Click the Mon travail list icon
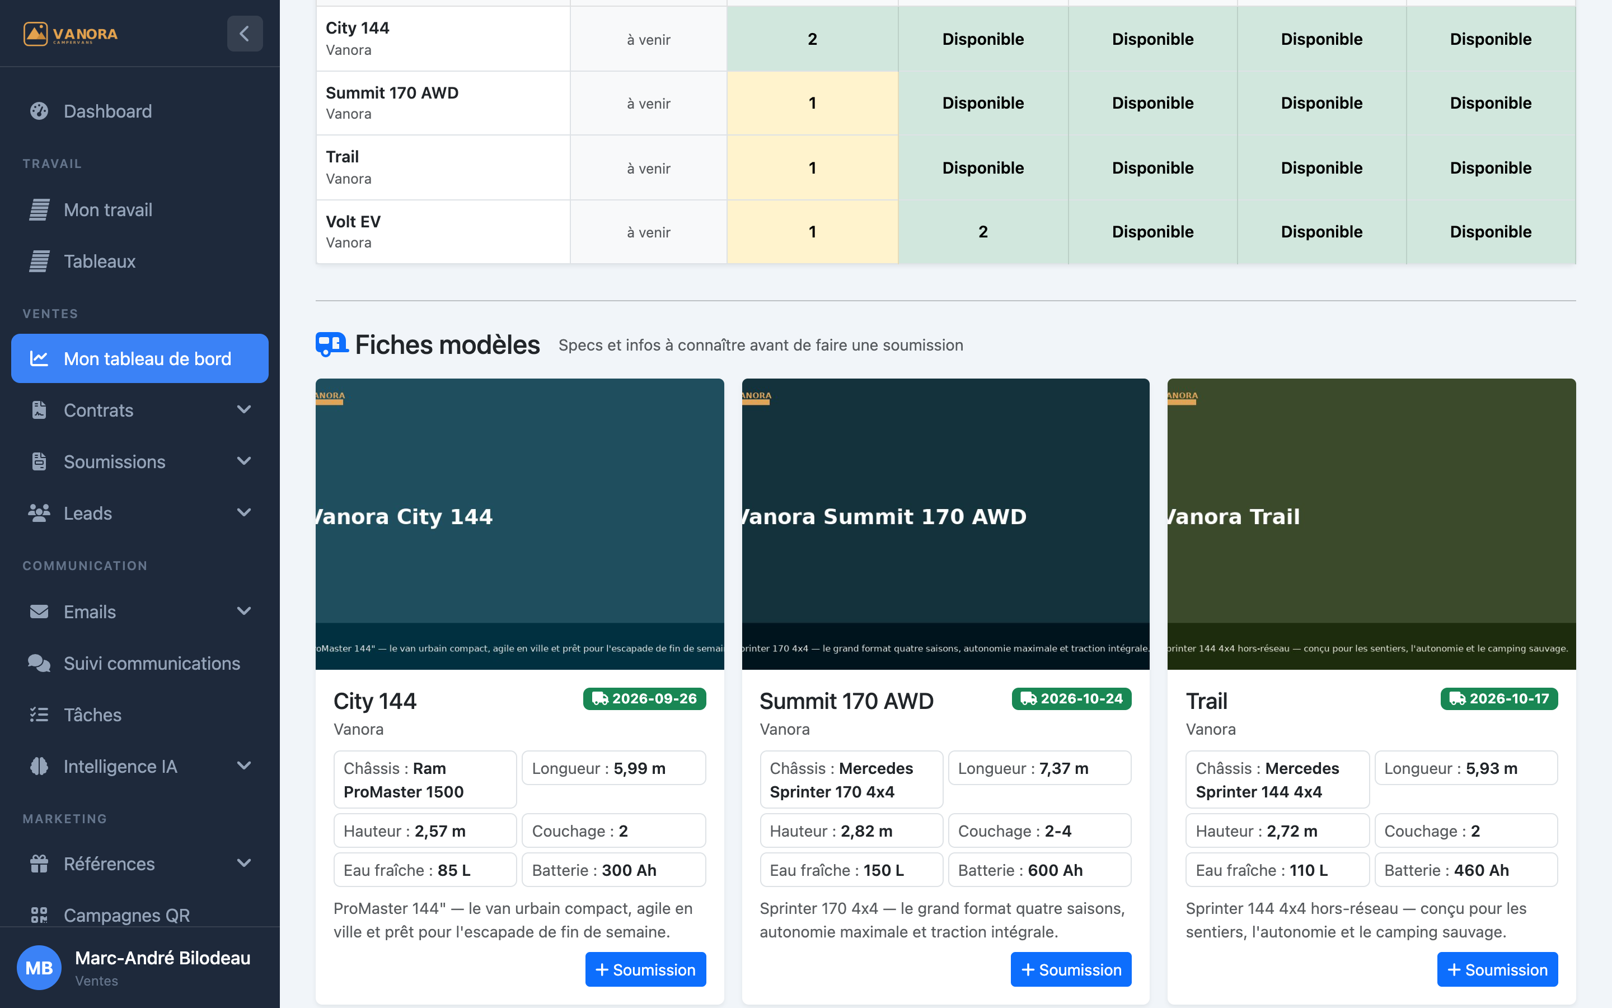Viewport: 1612px width, 1008px height. point(39,209)
